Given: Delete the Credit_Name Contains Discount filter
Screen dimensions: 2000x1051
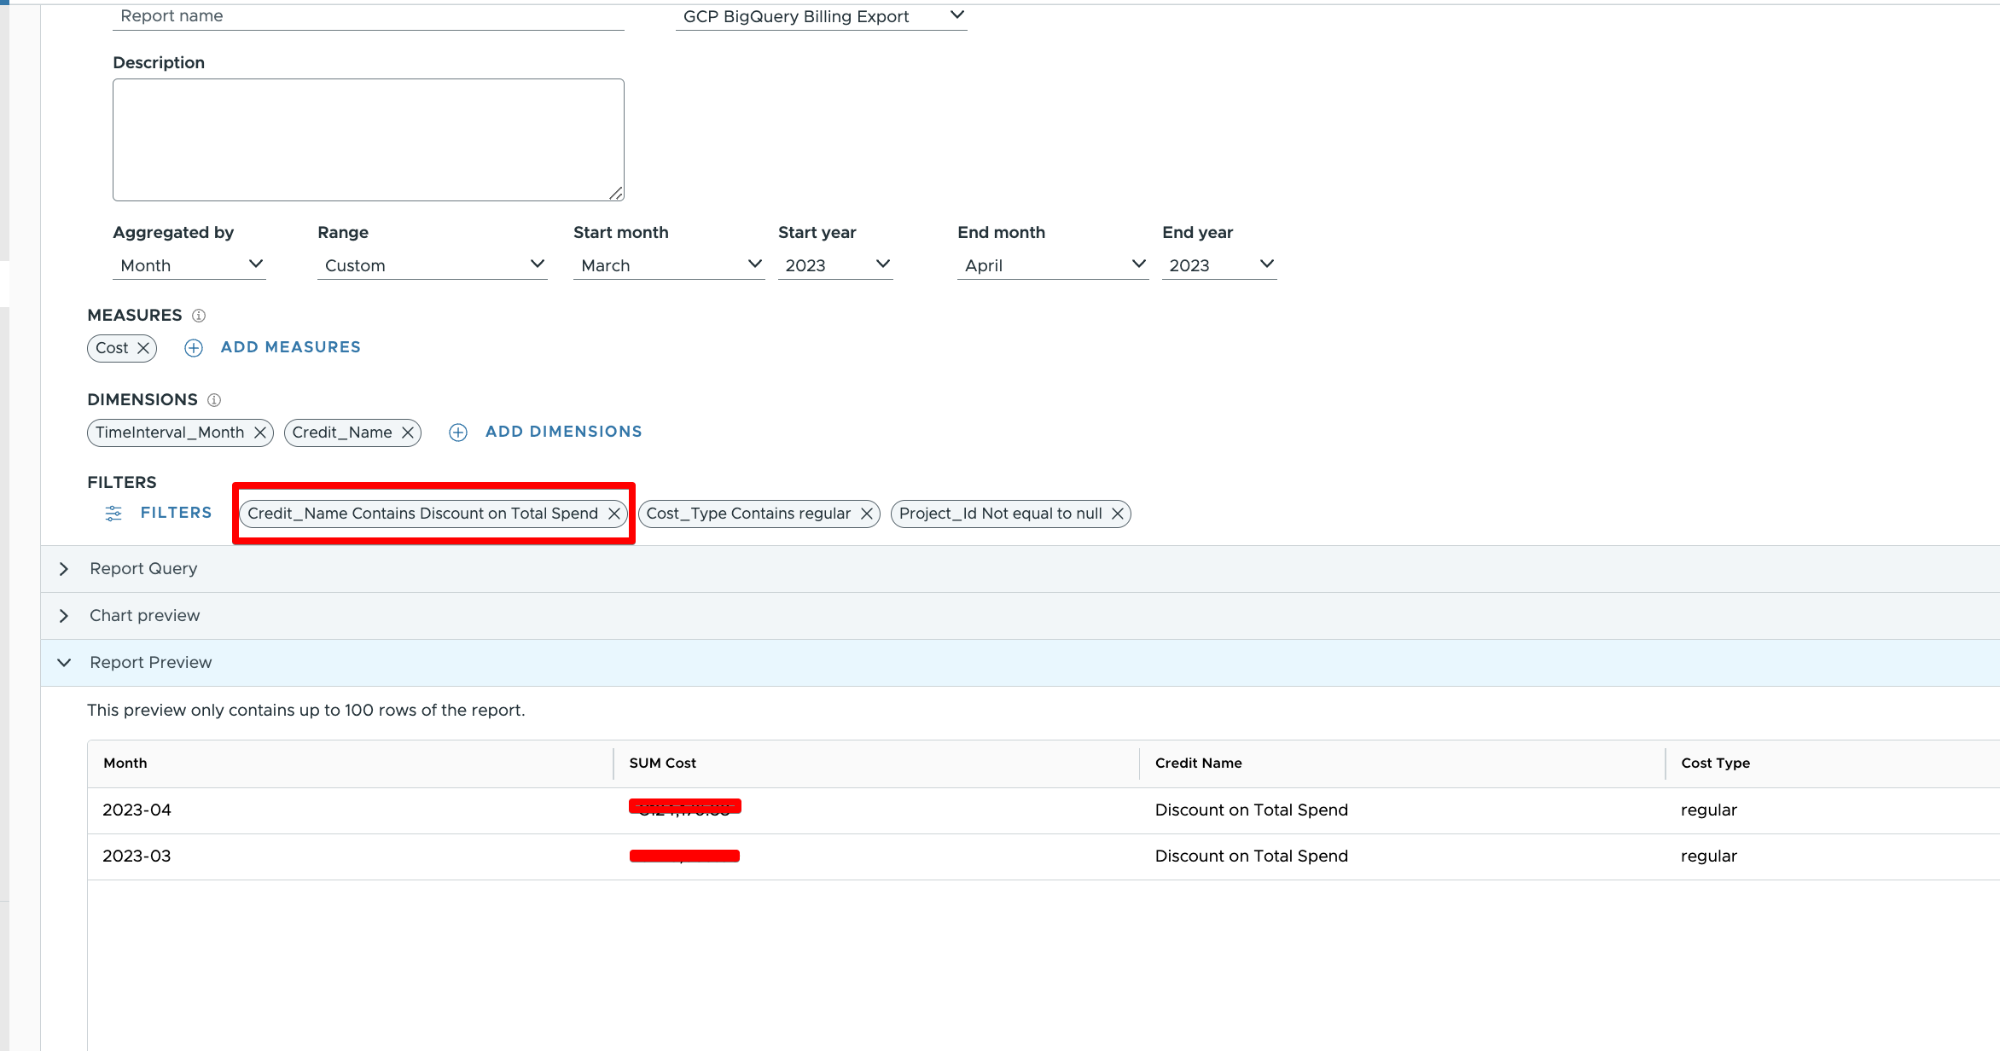Looking at the screenshot, I should tap(613, 514).
